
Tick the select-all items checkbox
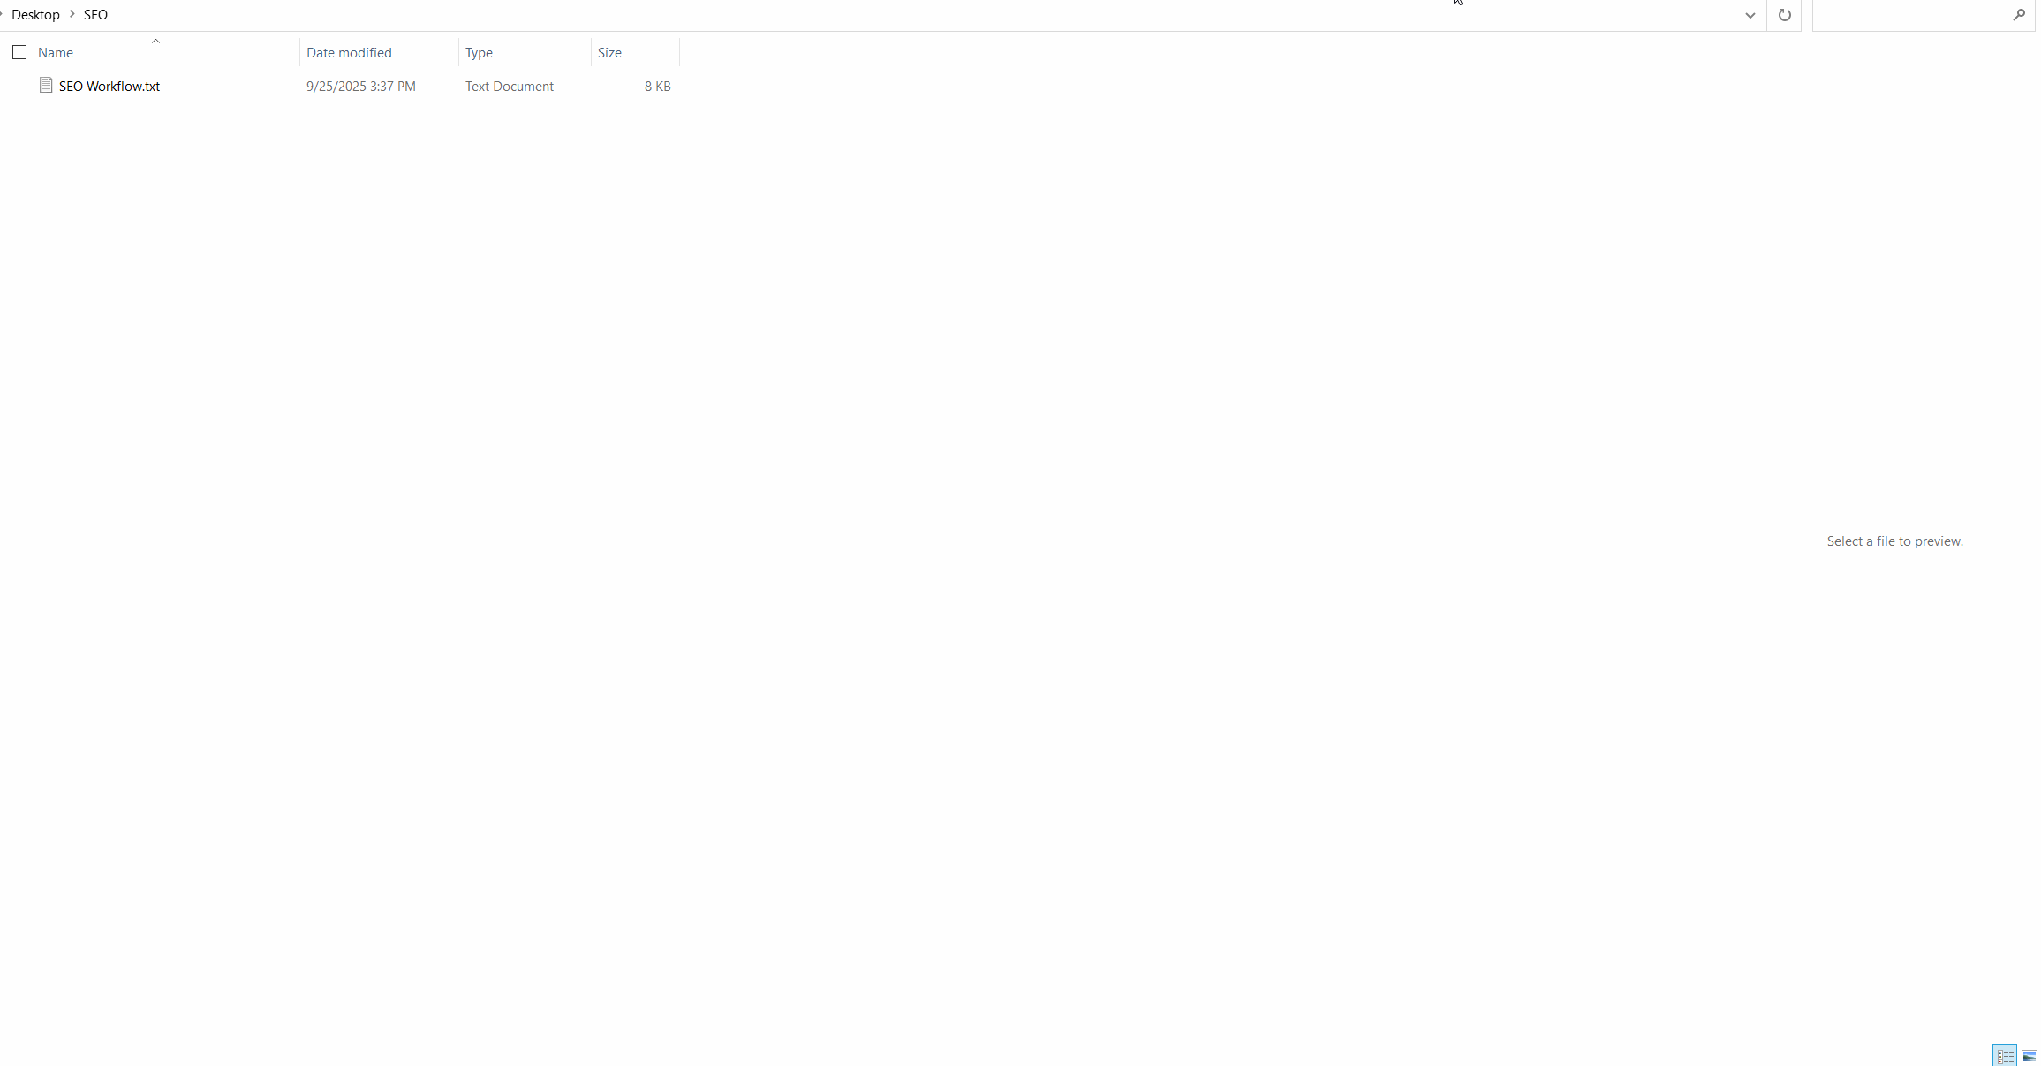19,52
